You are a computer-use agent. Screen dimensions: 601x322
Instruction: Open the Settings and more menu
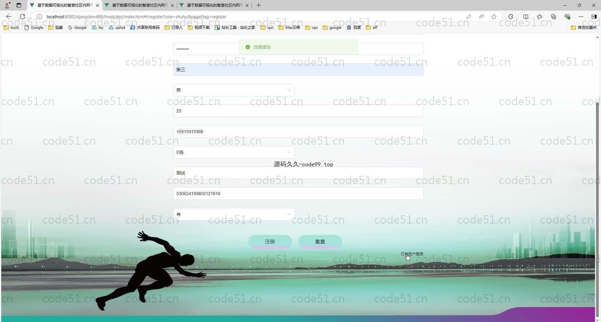581,17
